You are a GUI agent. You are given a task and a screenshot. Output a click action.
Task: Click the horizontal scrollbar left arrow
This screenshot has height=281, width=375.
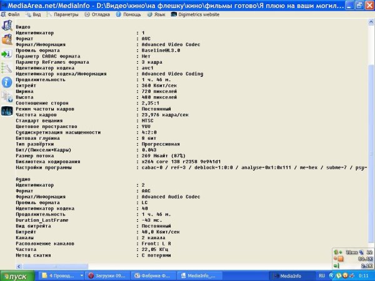19,266
